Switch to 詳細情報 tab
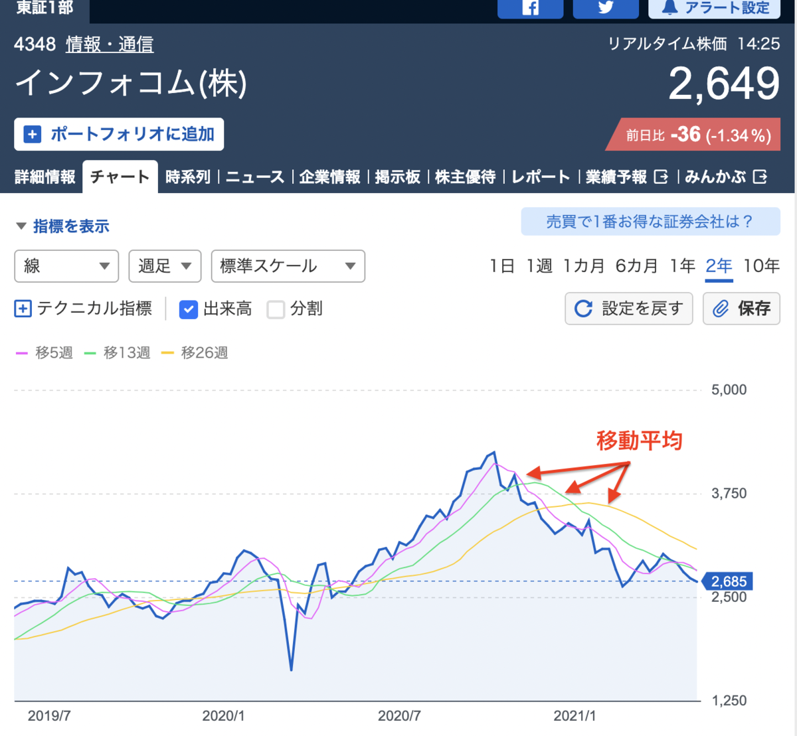The width and height of the screenshot is (797, 736). 45,177
